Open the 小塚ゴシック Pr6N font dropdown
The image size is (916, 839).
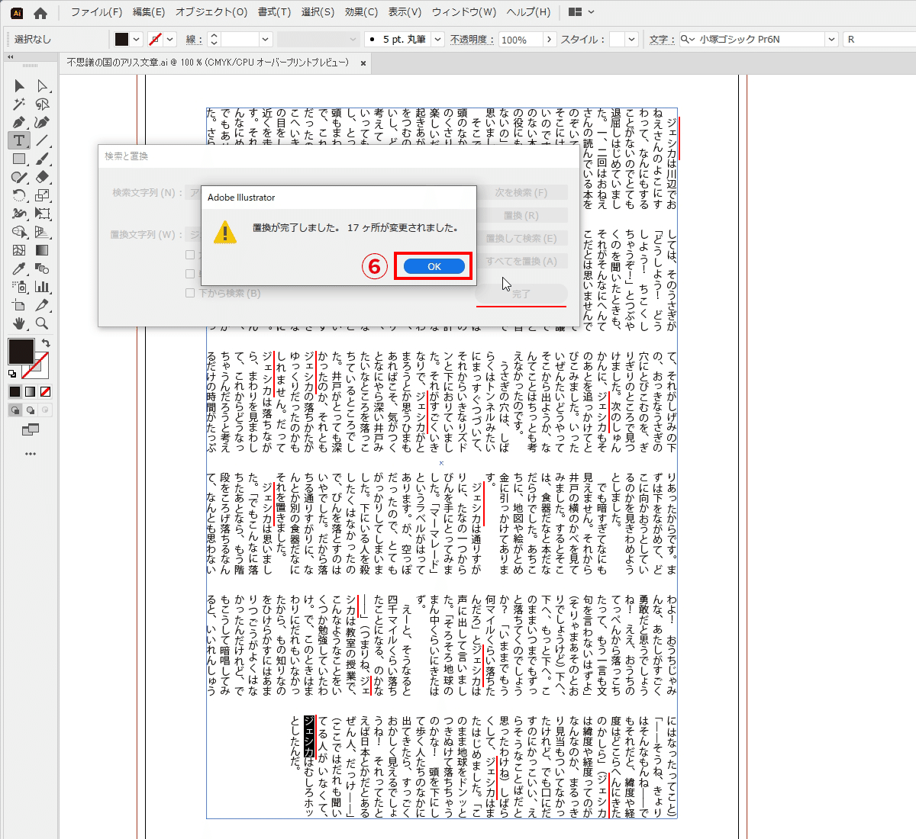[x=831, y=39]
